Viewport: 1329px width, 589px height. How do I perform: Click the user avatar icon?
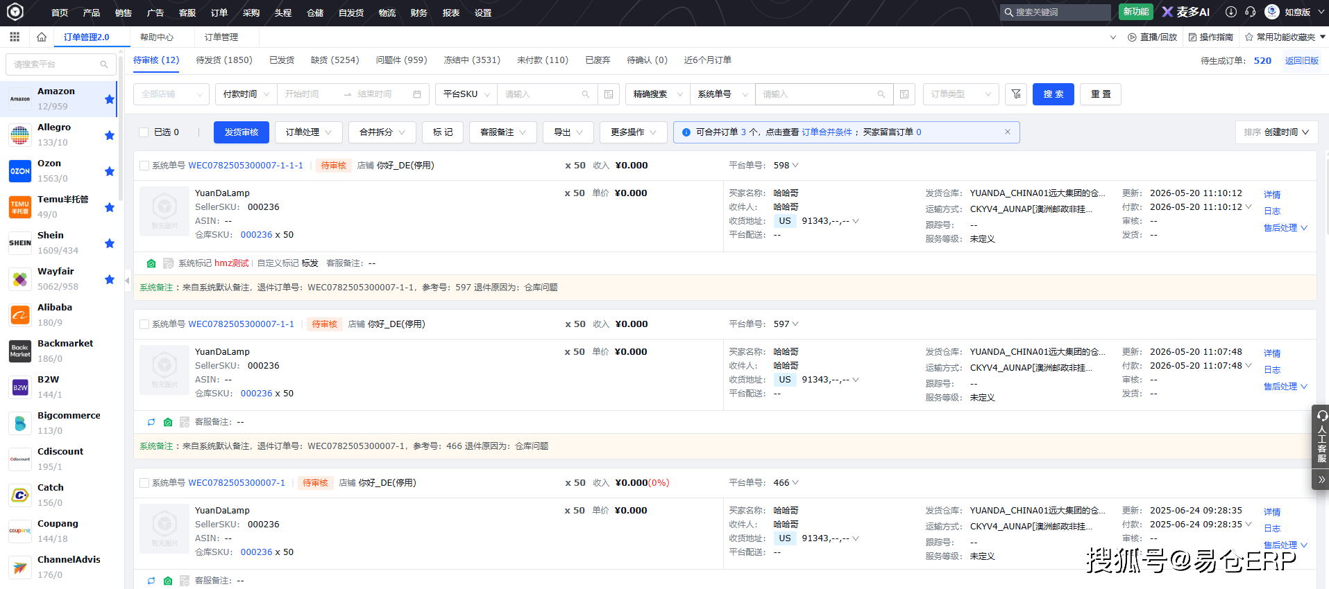1272,12
